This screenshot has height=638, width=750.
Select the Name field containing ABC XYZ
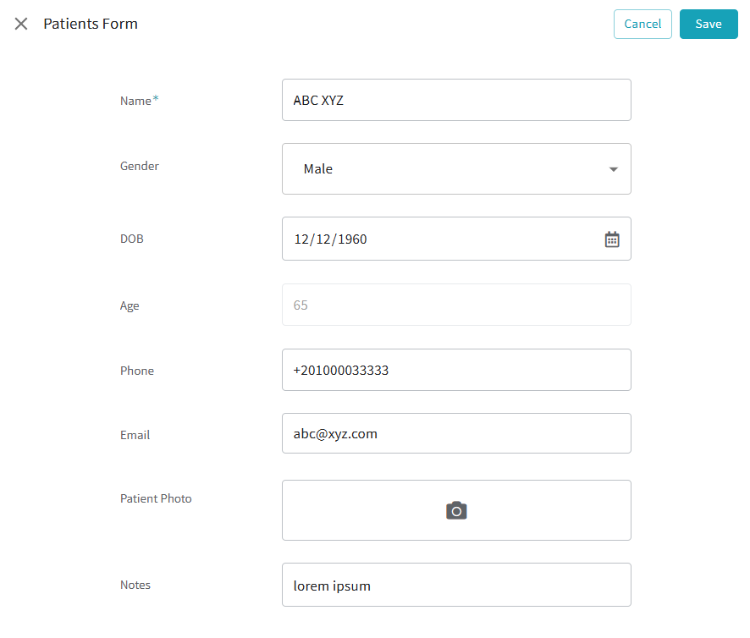point(456,100)
